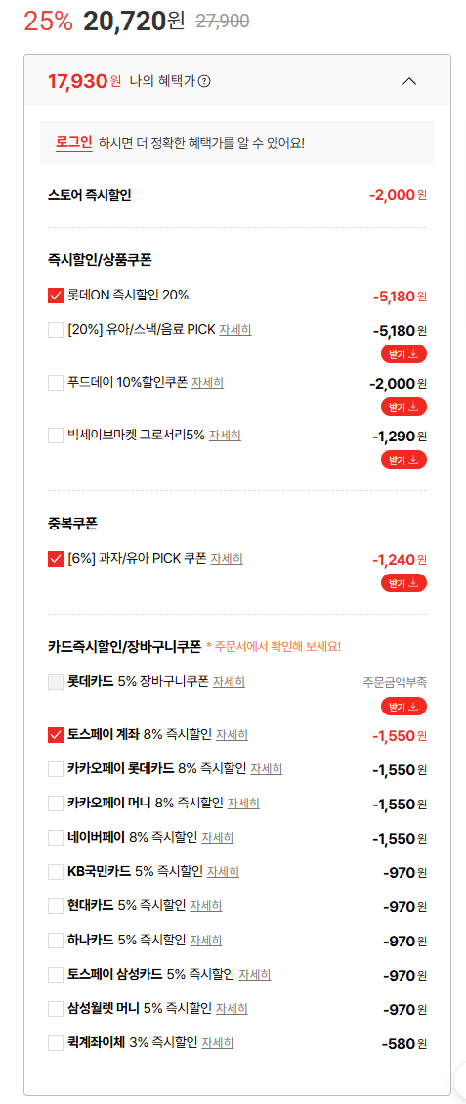Open 자세히 for KB국민카드 5% 즉시할인
466x1104 pixels.
[223, 872]
